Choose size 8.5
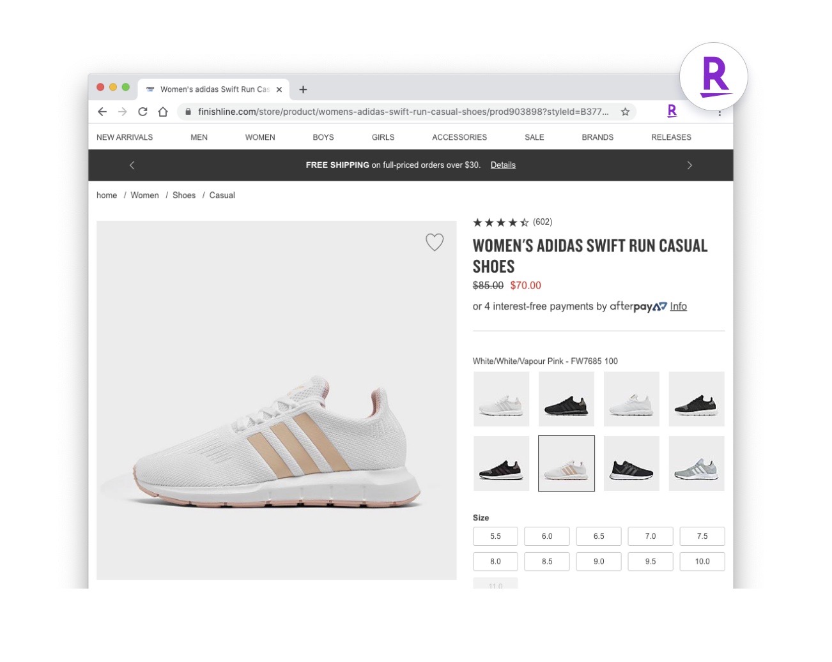This screenshot has height=662, width=832. (x=547, y=562)
